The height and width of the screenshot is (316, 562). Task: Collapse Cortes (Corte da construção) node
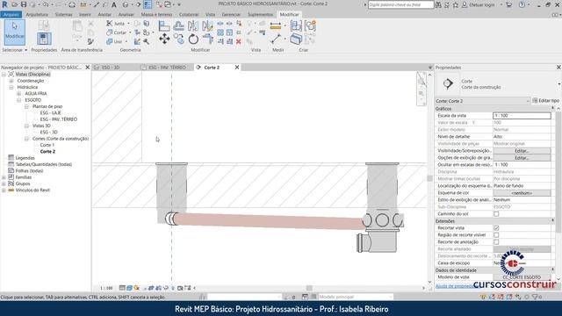coord(26,139)
